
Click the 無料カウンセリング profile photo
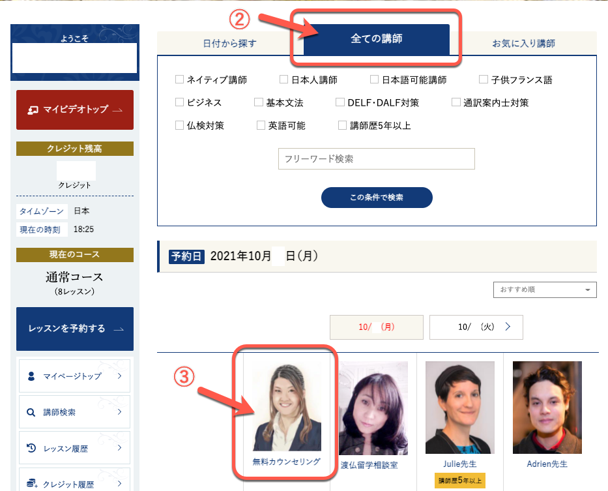(x=286, y=408)
